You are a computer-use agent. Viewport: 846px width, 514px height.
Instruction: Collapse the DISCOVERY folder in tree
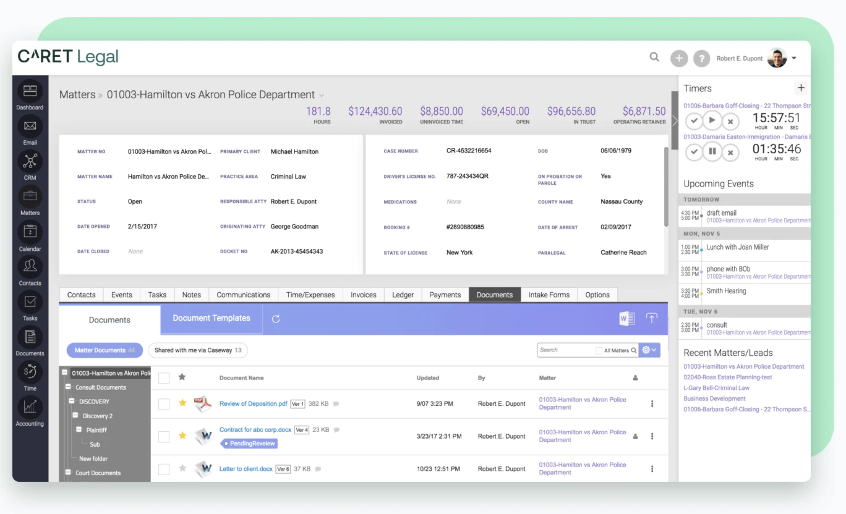[72, 402]
